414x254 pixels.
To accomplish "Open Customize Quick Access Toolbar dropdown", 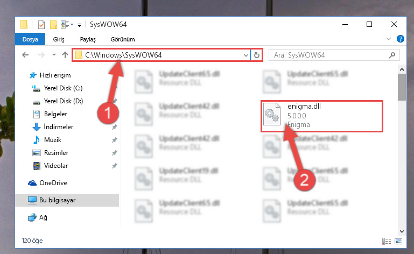I will [x=79, y=25].
